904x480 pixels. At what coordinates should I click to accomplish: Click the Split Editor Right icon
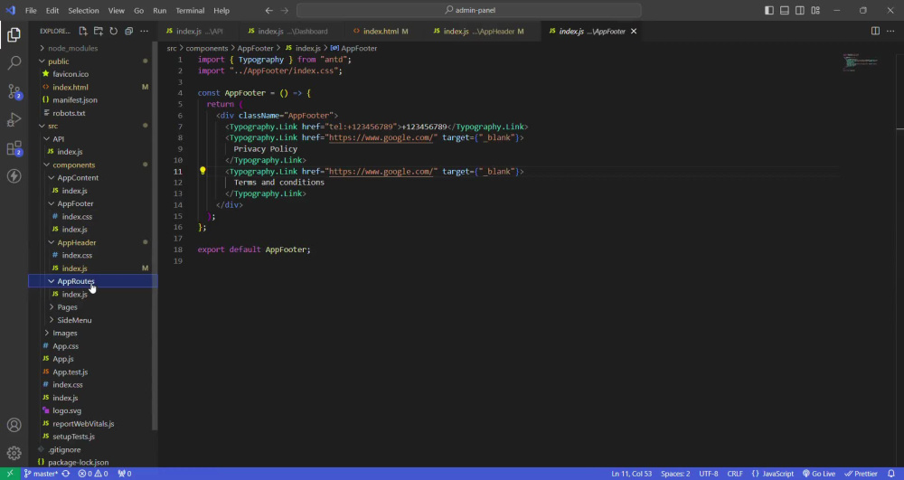tap(875, 31)
